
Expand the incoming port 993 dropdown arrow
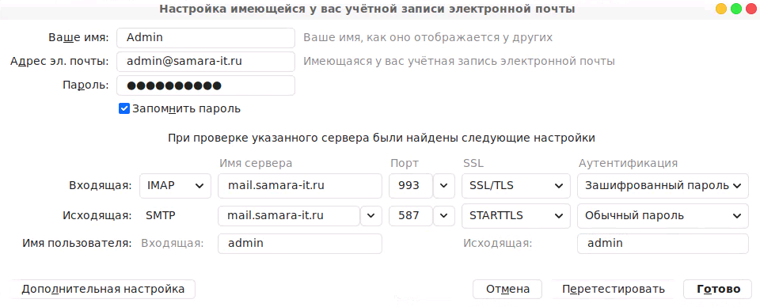click(444, 186)
